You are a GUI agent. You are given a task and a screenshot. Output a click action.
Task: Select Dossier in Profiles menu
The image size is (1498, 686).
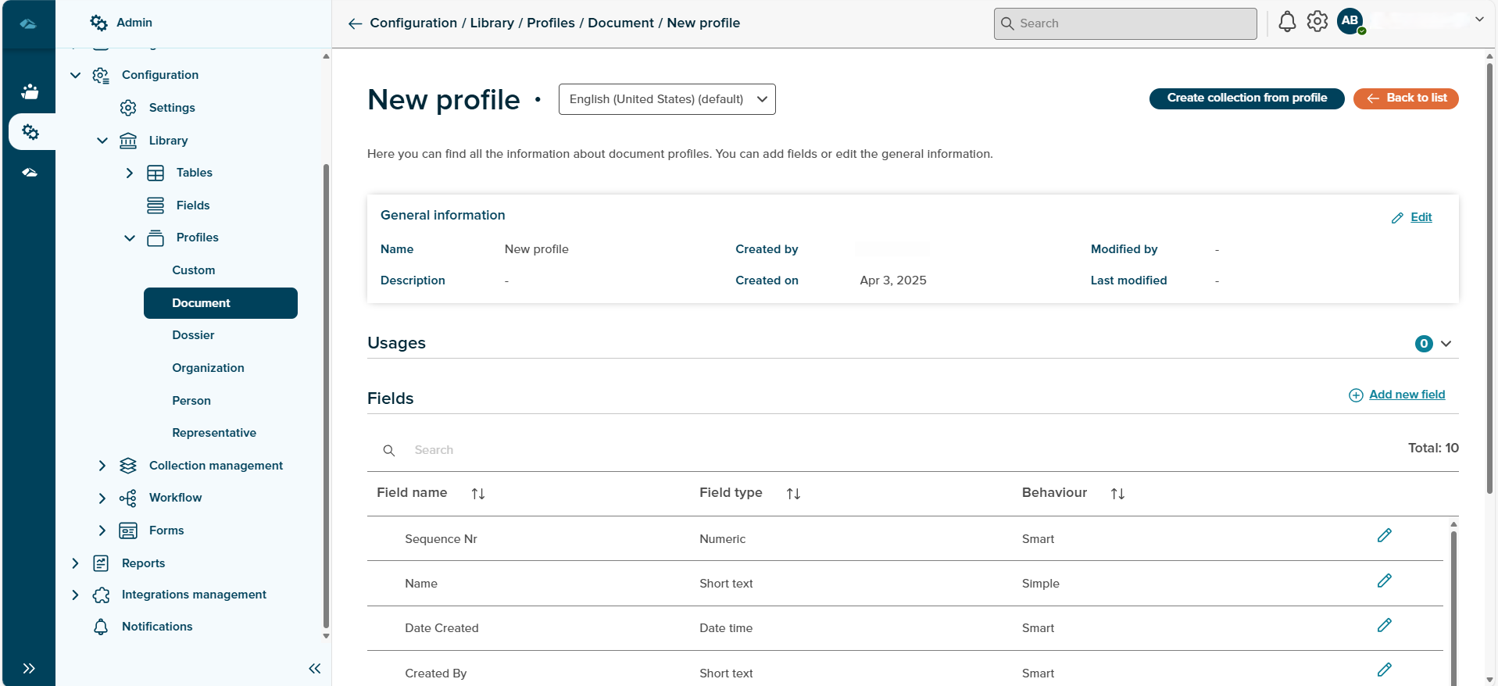[193, 335]
